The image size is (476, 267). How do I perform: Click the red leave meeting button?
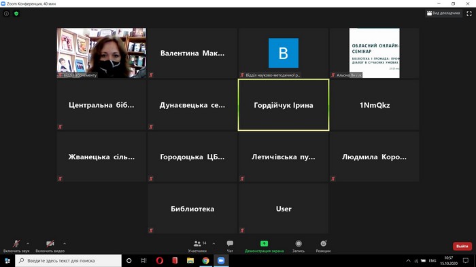pyautogui.click(x=462, y=246)
